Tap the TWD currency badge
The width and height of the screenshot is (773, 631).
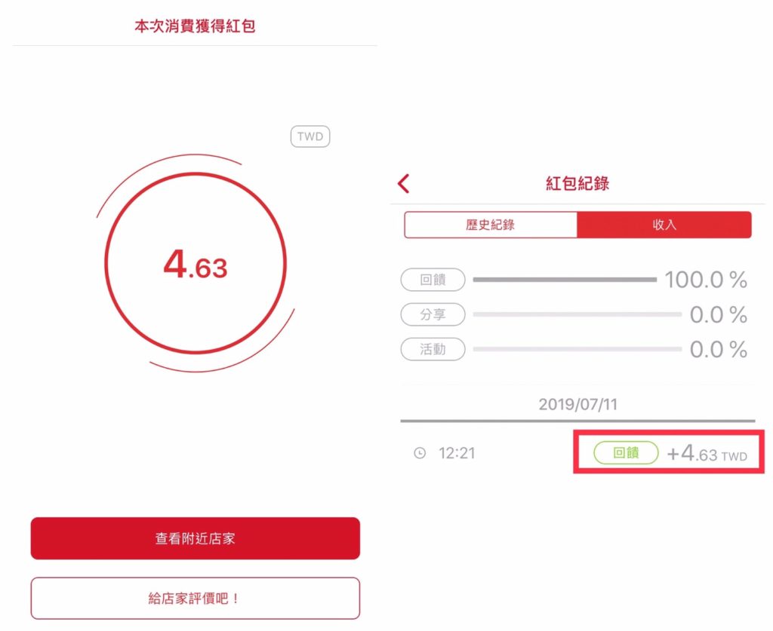click(x=310, y=136)
